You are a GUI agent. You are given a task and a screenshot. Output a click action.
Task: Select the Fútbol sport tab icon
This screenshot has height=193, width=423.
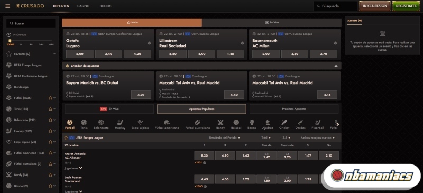coord(70,122)
